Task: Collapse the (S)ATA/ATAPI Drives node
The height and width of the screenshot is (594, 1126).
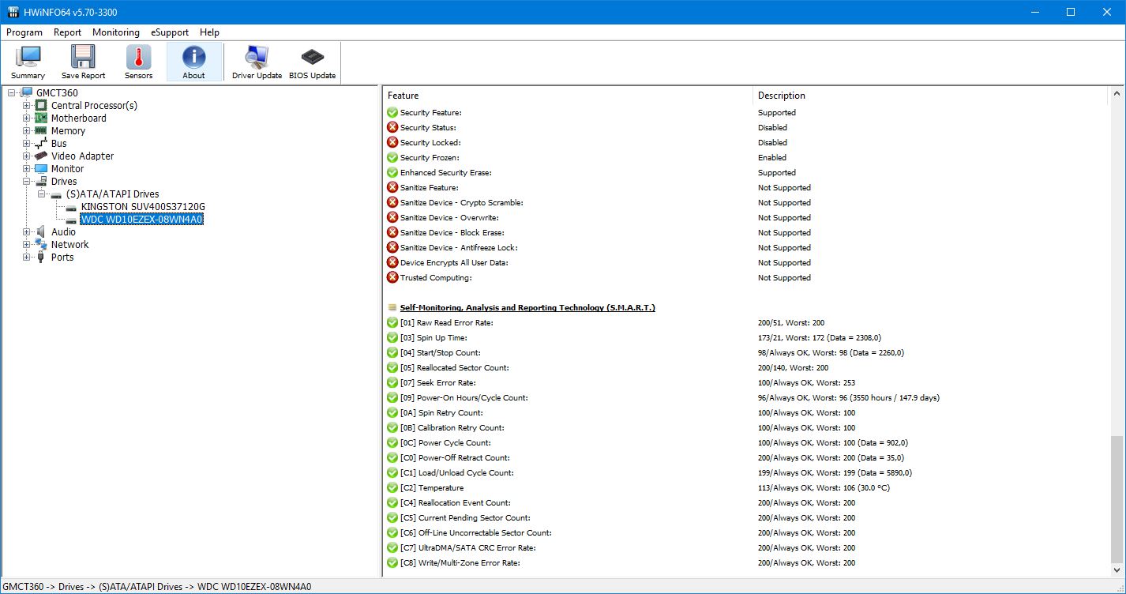Action: 42,194
